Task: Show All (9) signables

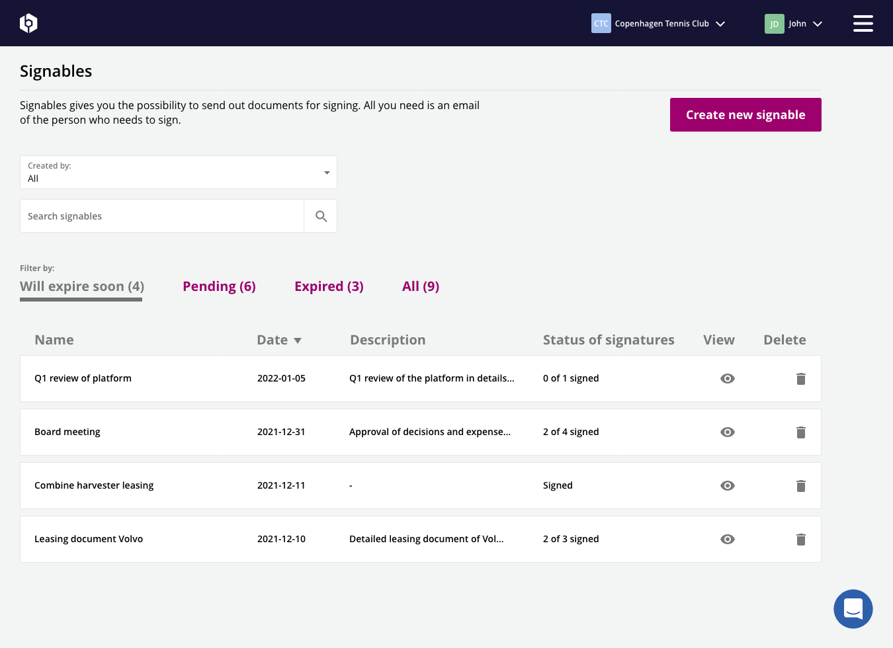Action: point(421,286)
